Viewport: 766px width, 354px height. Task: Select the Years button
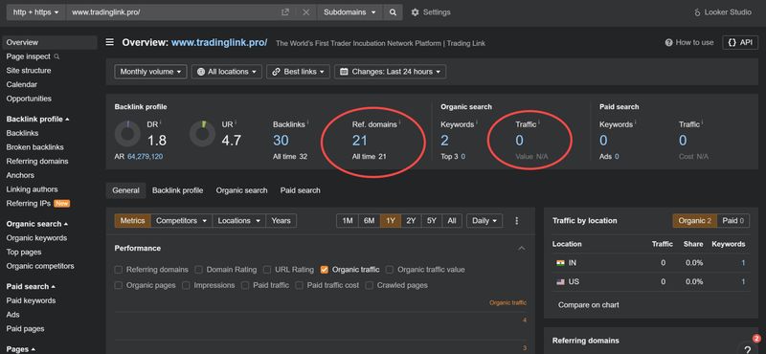[281, 221]
